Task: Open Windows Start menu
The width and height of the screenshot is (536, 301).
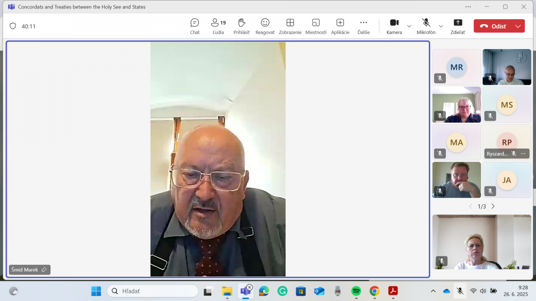Action: tap(96, 291)
